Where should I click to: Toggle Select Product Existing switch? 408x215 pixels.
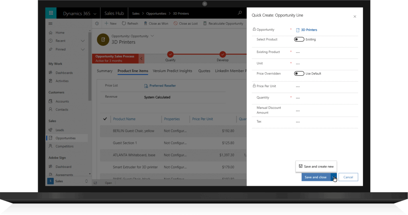pos(299,39)
